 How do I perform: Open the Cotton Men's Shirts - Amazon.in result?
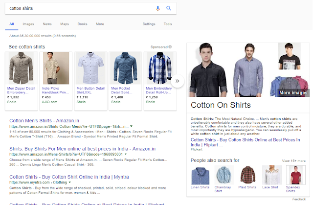[44, 121]
